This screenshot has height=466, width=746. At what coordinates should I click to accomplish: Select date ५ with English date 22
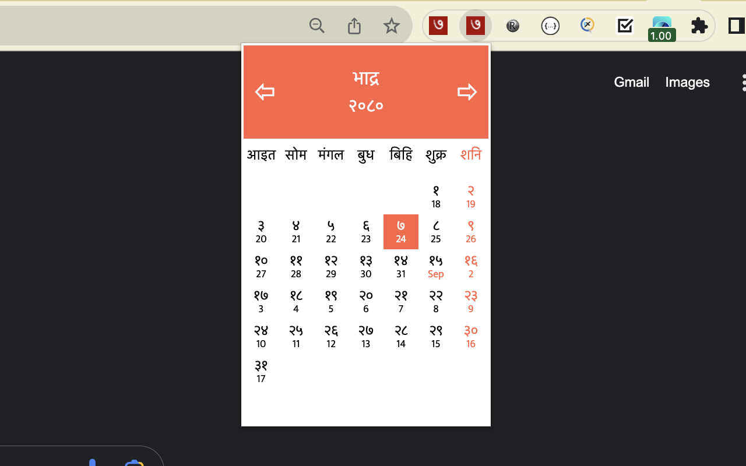coord(331,232)
